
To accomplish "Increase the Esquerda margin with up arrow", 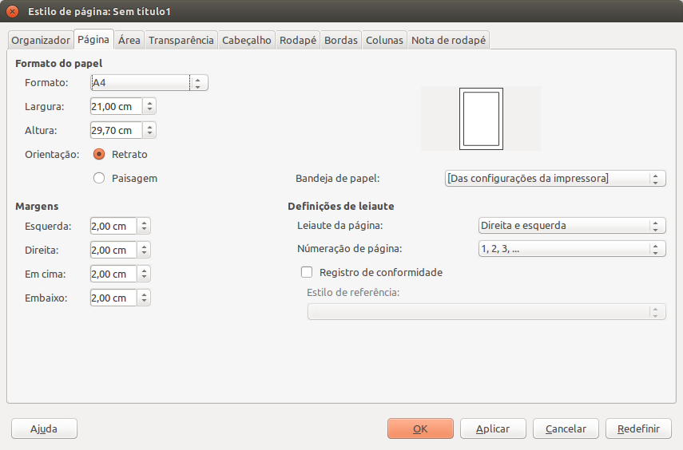I will pyautogui.click(x=144, y=223).
